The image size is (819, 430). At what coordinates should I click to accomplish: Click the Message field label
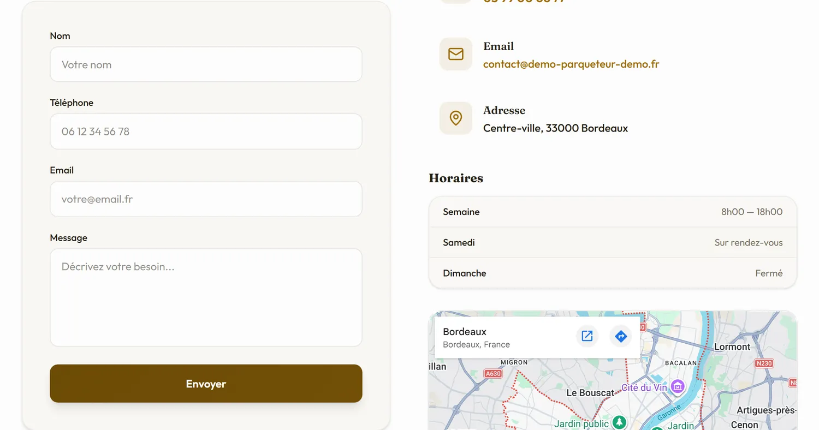point(68,238)
